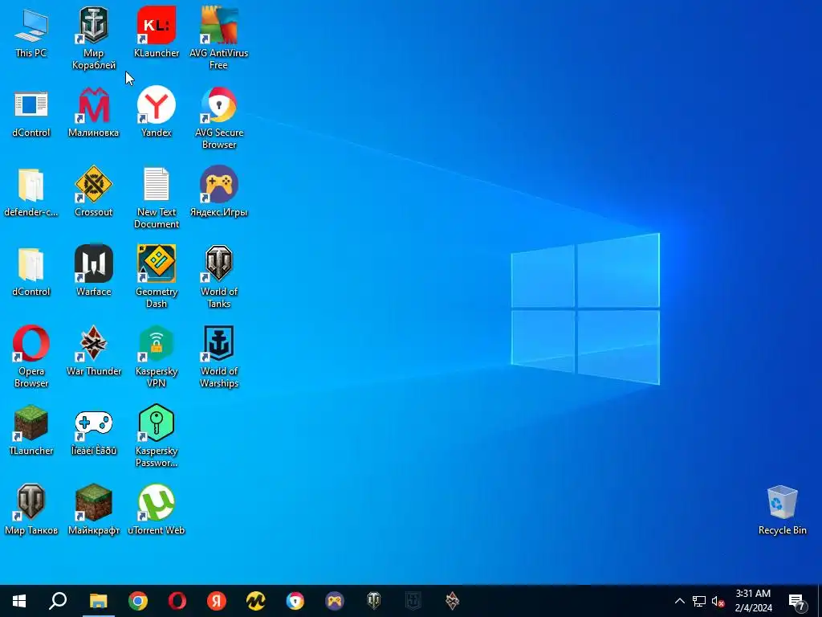Select the Мир Кораблей shortcut
The image size is (822, 617).
94,39
